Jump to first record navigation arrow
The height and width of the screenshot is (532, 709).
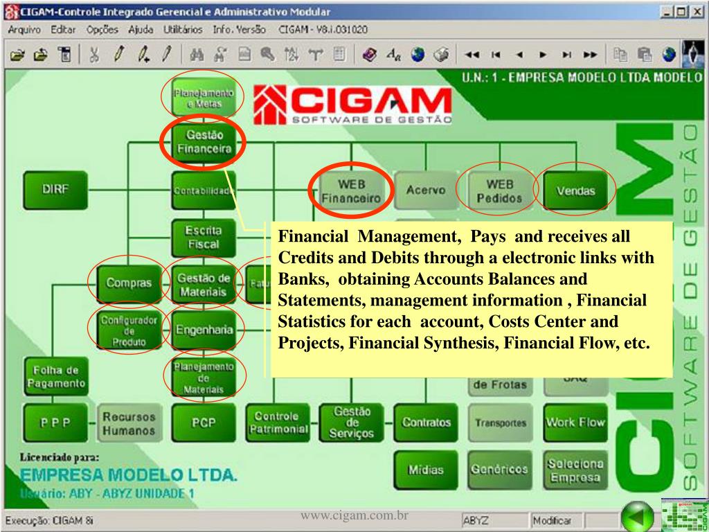click(496, 55)
